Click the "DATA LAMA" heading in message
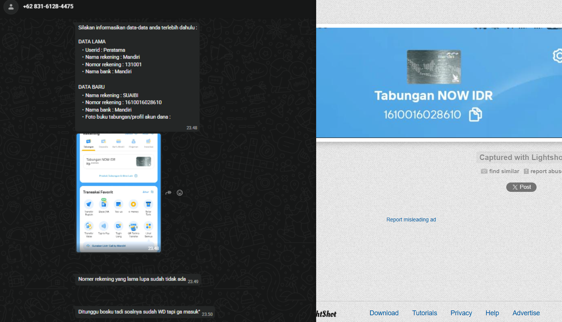Viewport: 562px width, 322px height. 92,42
